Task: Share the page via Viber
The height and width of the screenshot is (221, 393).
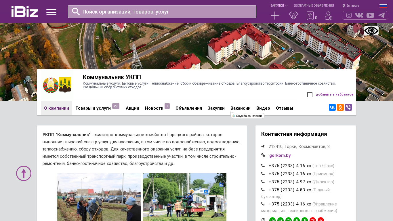Action: point(348,107)
